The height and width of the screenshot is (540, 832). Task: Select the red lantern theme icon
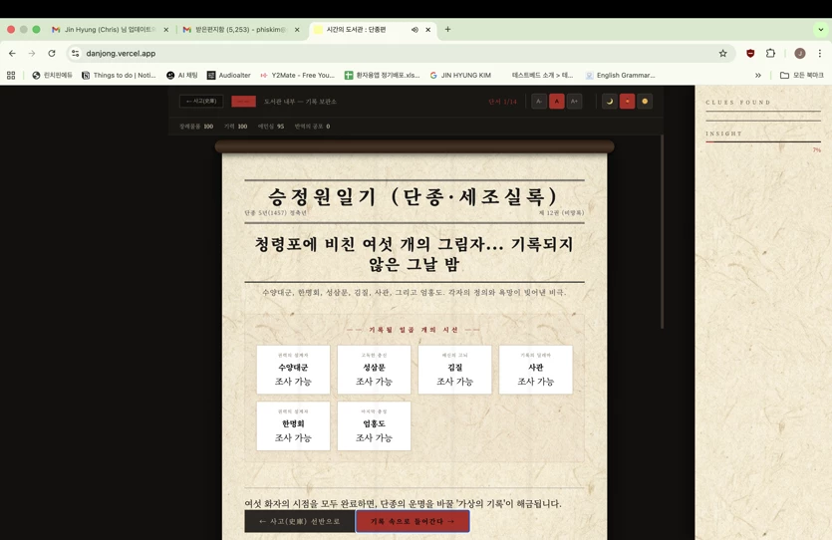click(x=627, y=102)
